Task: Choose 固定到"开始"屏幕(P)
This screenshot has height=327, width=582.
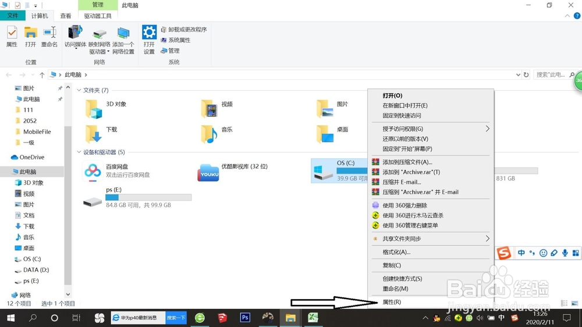Action: [431, 149]
